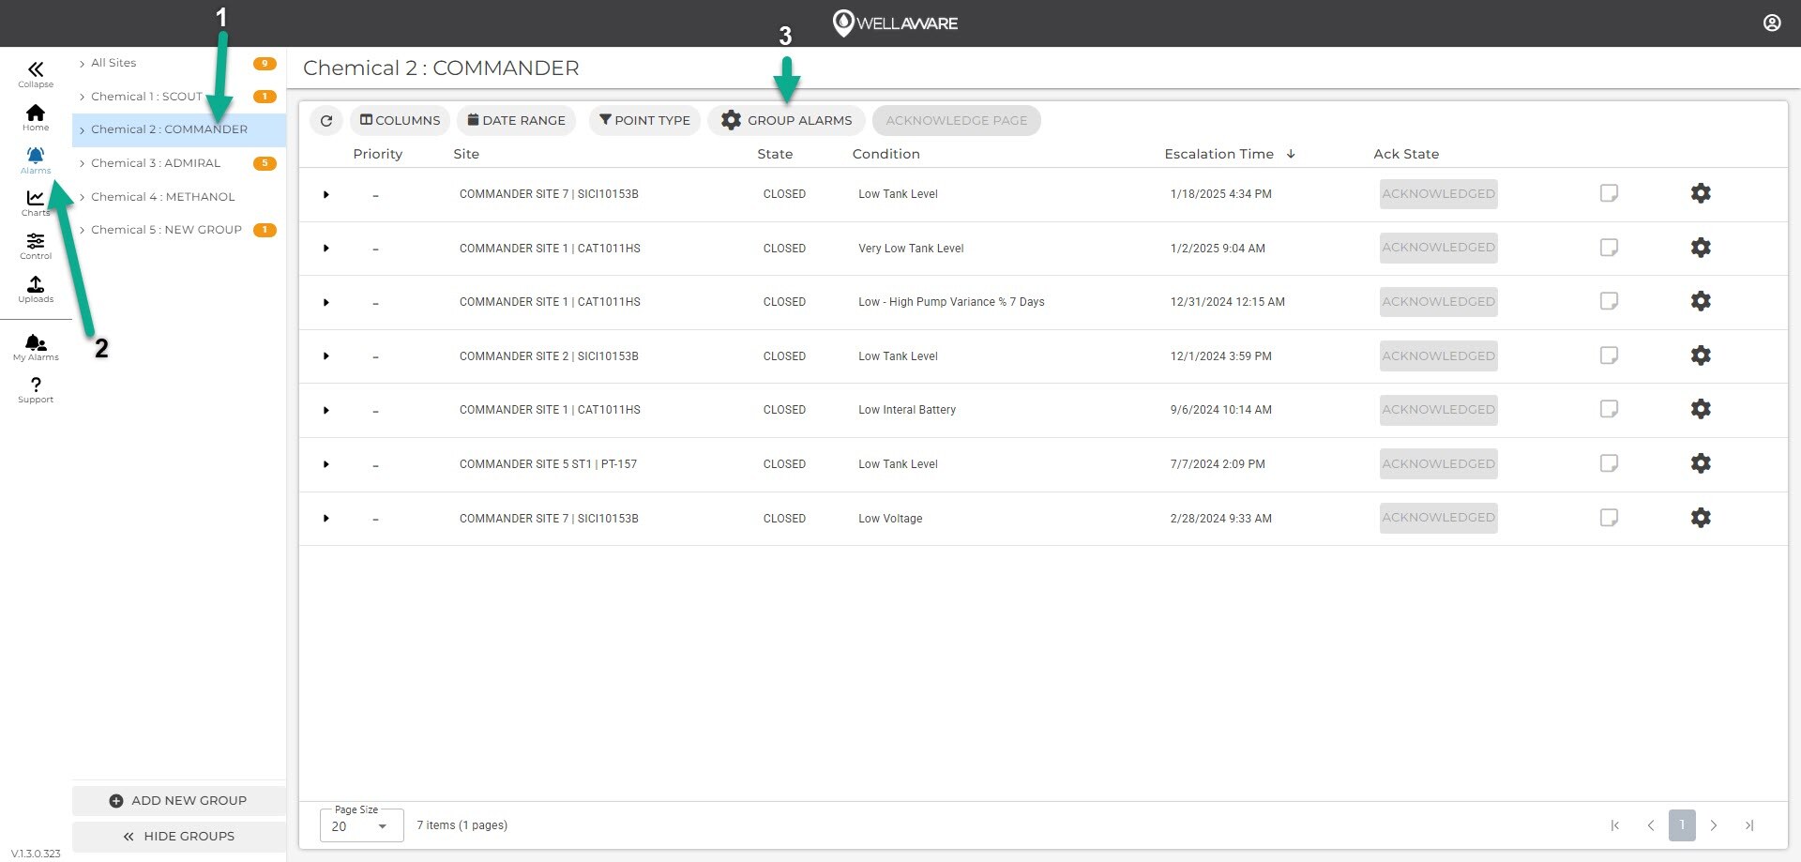
Task: Sort by Site column header
Action: pos(466,154)
